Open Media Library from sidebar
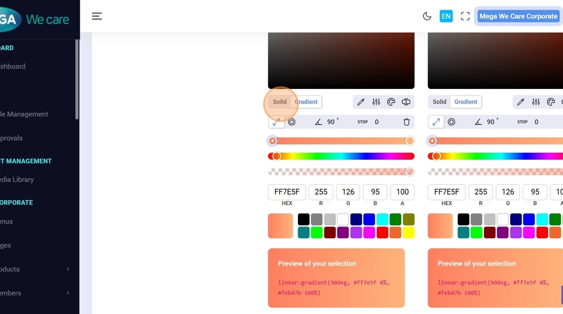Viewport: 563px width, 314px height. click(x=17, y=180)
